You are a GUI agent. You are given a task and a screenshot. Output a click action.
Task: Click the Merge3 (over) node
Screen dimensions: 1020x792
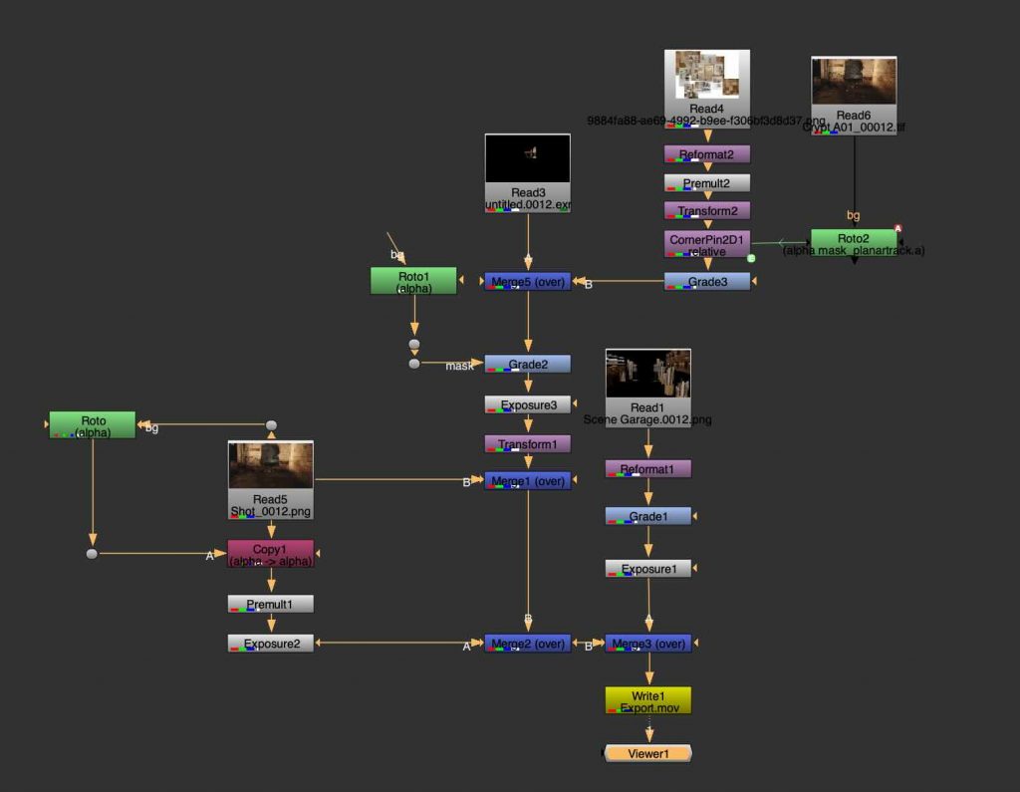(x=647, y=644)
